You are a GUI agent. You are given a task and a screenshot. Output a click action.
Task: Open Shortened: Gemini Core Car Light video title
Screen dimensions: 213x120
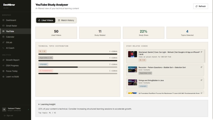pos(169,53)
